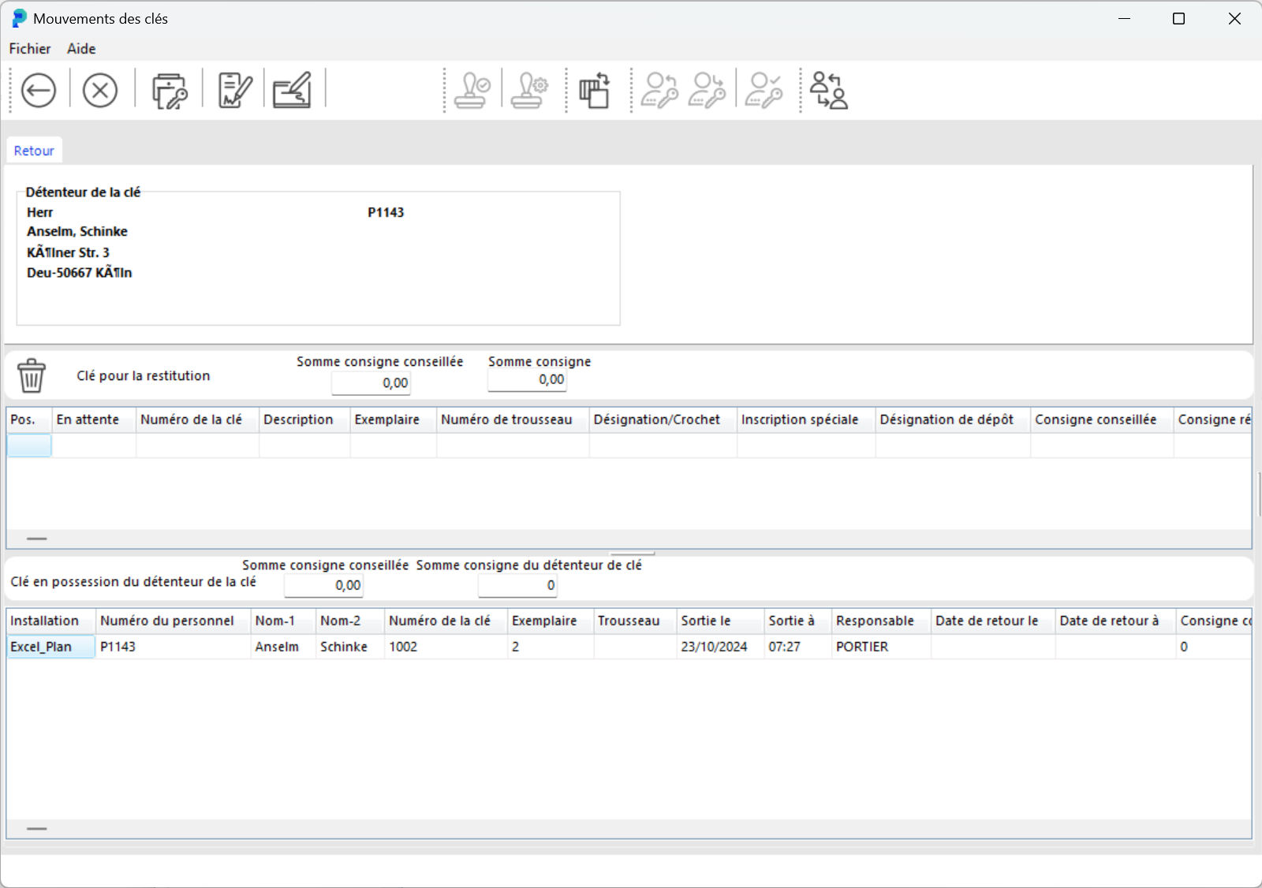Screen dimensions: 1262x888
Task: Click the Somme consigne conseillée restitution field
Action: (x=371, y=383)
